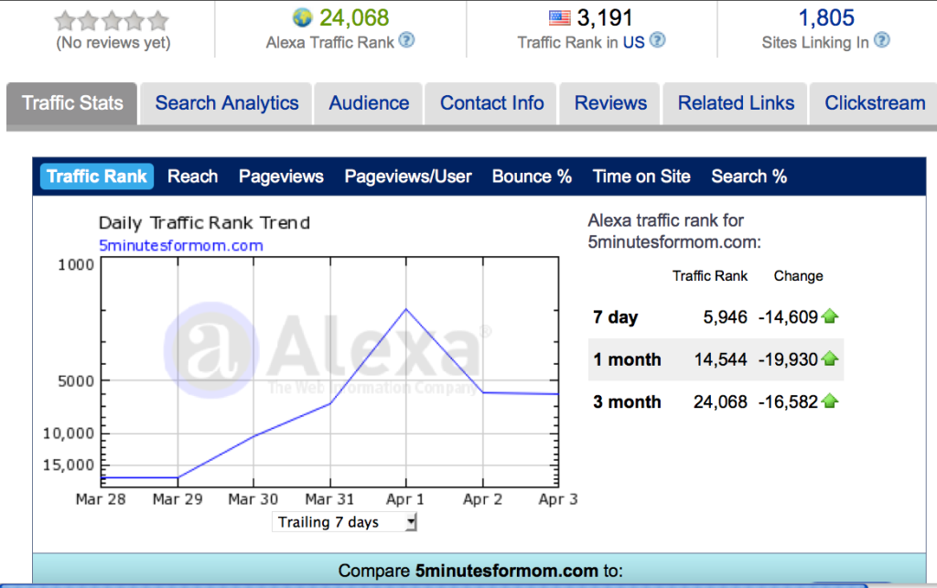Click the help icon beside Sites Linking In
The height and width of the screenshot is (588, 937).
[881, 40]
